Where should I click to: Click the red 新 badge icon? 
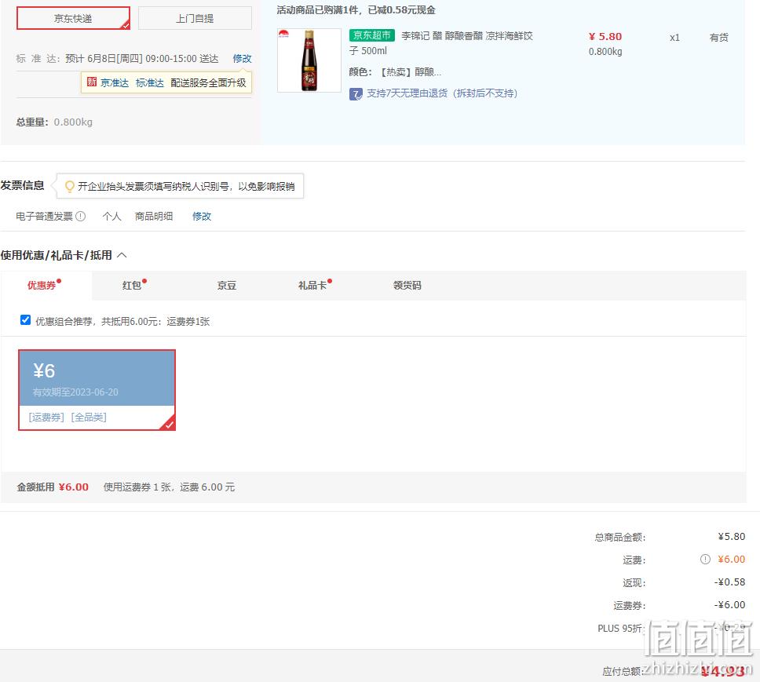click(92, 82)
